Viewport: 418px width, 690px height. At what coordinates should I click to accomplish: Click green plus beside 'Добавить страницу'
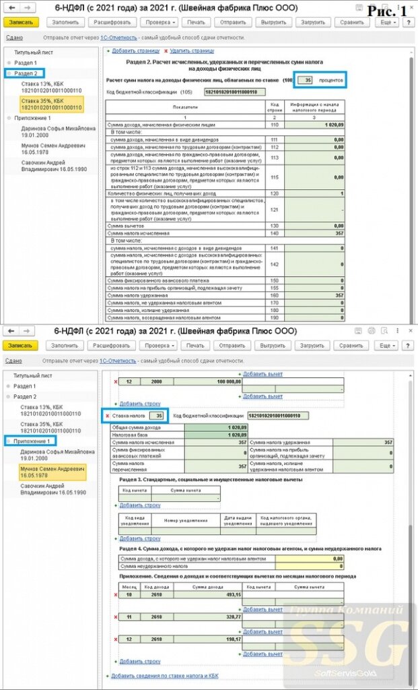[108, 51]
